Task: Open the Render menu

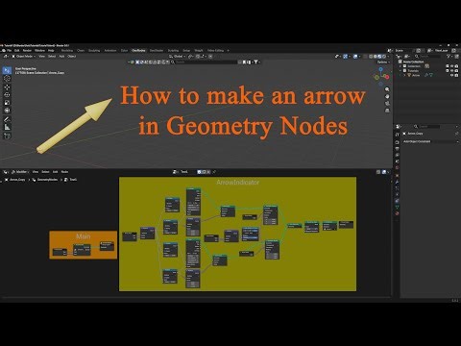Action: tap(27, 51)
